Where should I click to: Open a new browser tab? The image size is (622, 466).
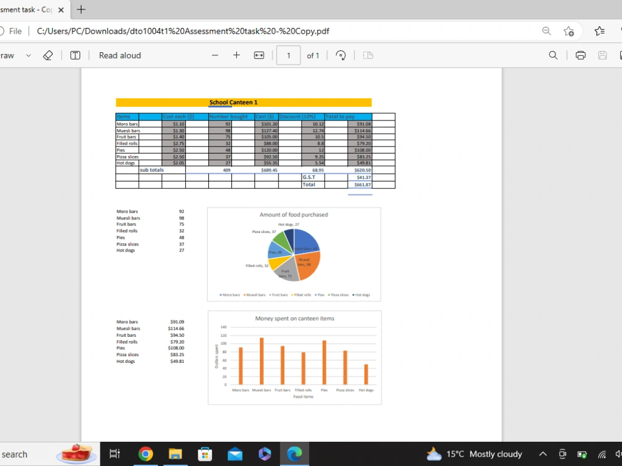point(81,9)
